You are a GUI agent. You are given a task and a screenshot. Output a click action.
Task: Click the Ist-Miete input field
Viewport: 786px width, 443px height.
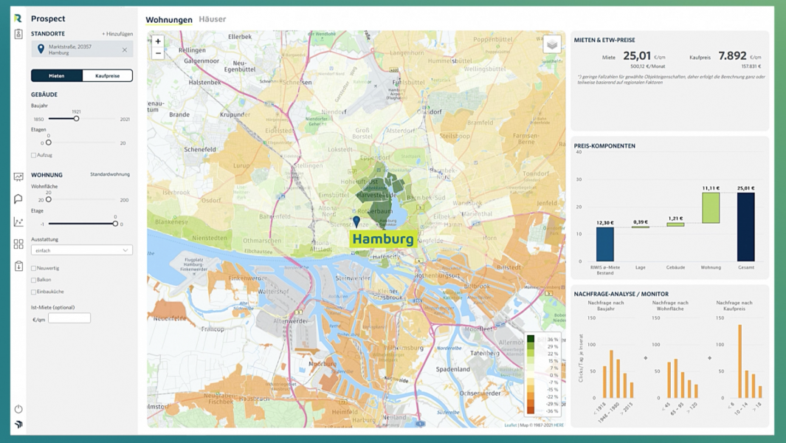(x=69, y=318)
